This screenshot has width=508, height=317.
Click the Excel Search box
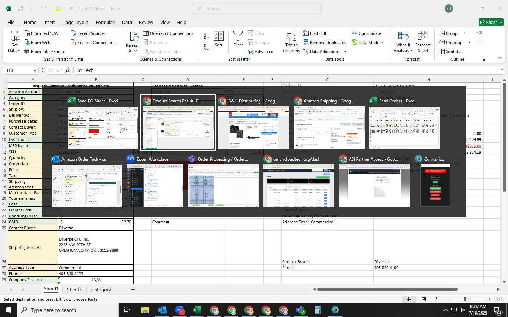tap(257, 8)
